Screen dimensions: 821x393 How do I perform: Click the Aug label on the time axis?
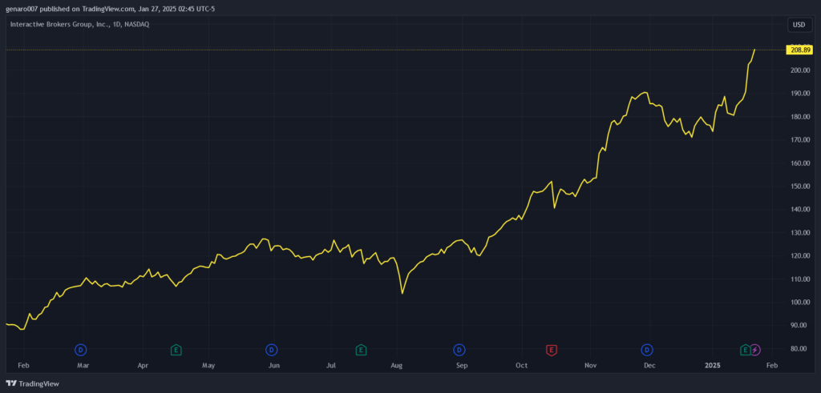396,365
